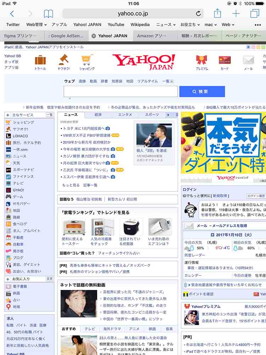Screen dimensions: 266x355
Task: Open Wikipedia bookmark
Action: (140, 24)
